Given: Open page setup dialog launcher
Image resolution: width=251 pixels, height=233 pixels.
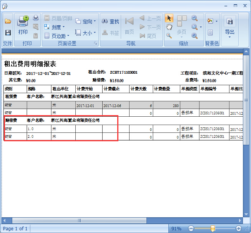Looking at the screenshot, I should pos(95,43).
